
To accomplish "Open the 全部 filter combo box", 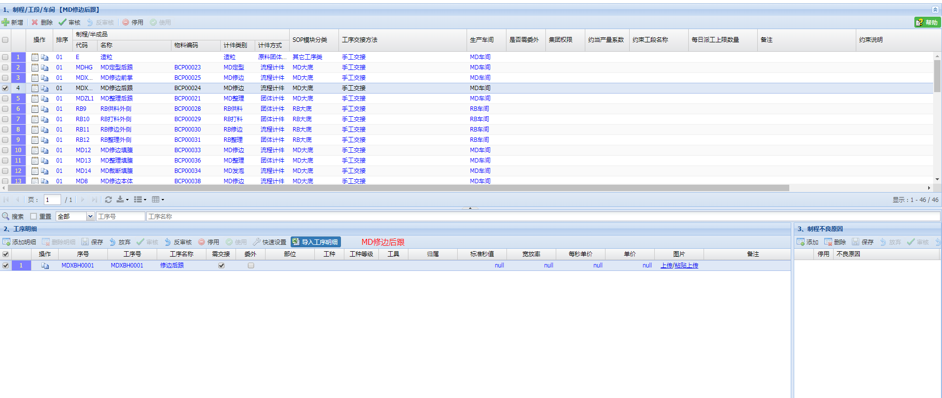I will 75,216.
